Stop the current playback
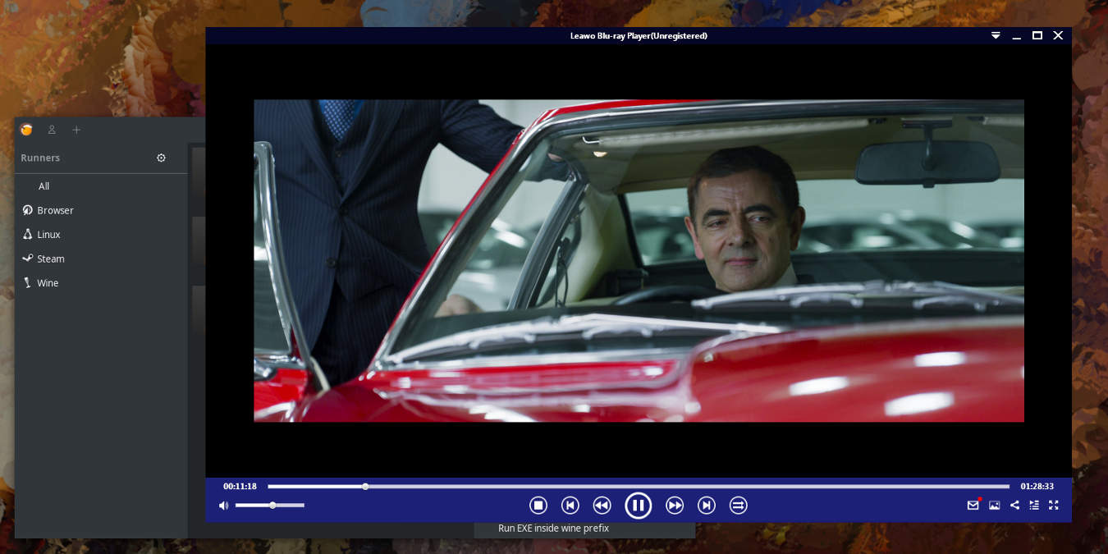Image resolution: width=1108 pixels, height=554 pixels. [x=538, y=505]
